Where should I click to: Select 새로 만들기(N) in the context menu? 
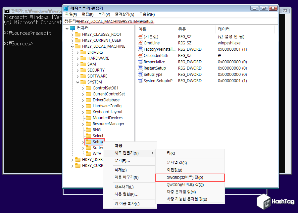pyautogui.click(x=130, y=153)
